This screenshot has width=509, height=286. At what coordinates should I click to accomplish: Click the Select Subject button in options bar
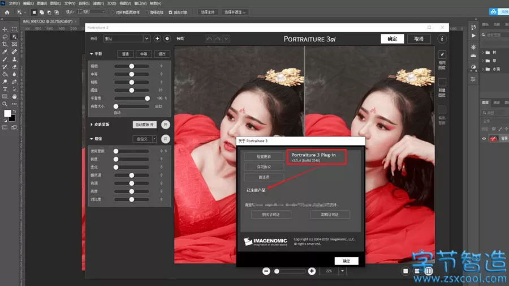click(x=208, y=12)
